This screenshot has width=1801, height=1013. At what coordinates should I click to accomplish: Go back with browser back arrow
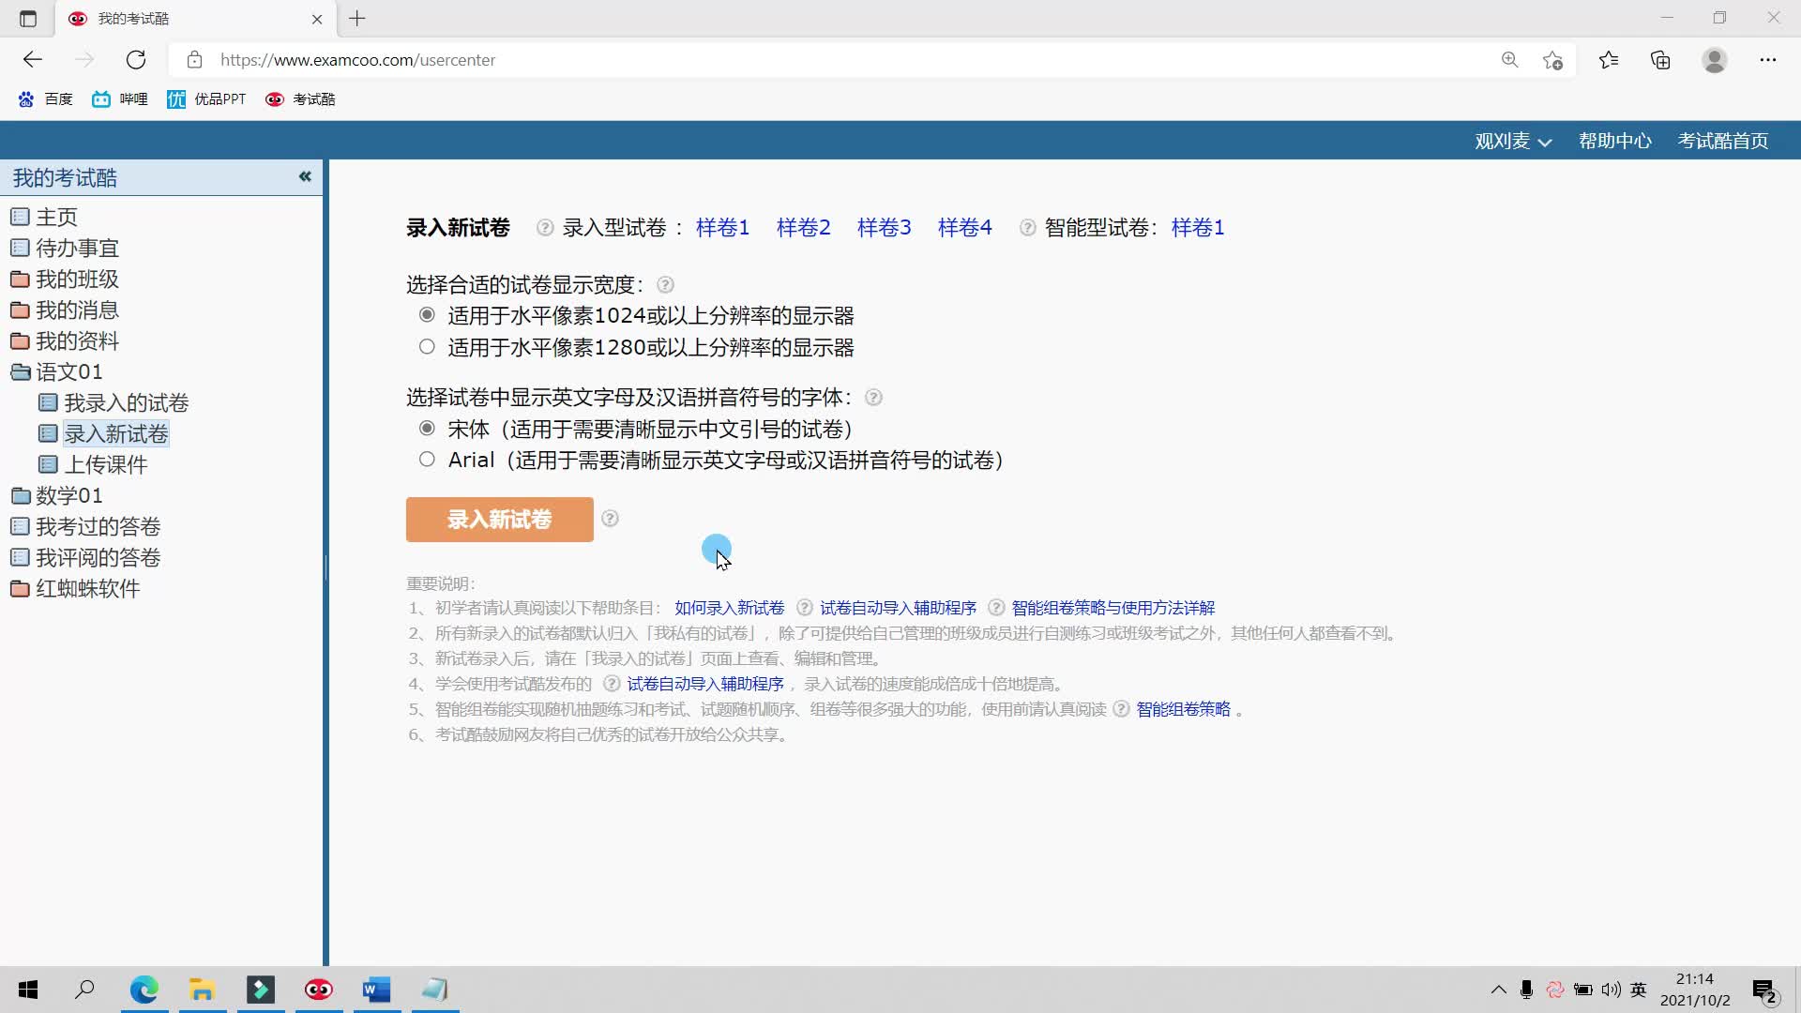33,60
